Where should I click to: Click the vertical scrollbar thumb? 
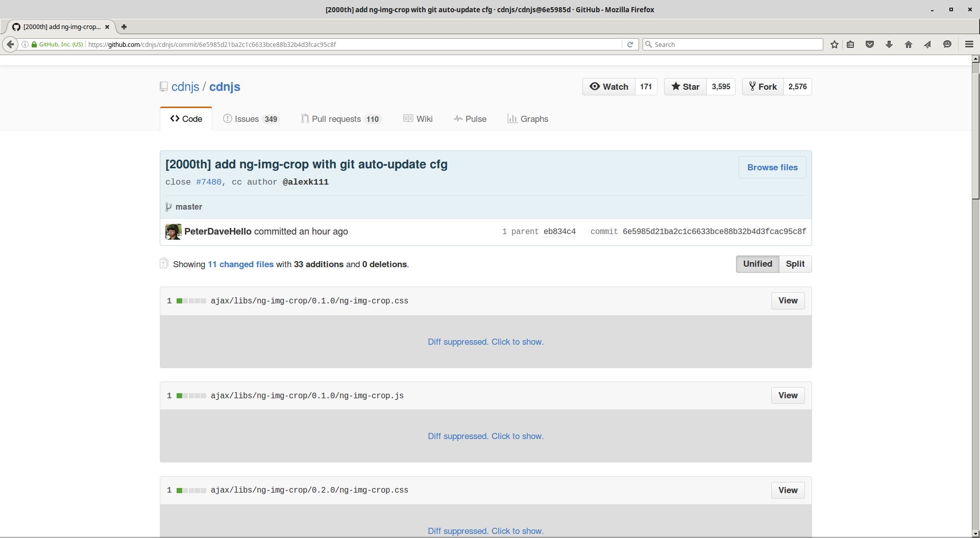point(975,136)
